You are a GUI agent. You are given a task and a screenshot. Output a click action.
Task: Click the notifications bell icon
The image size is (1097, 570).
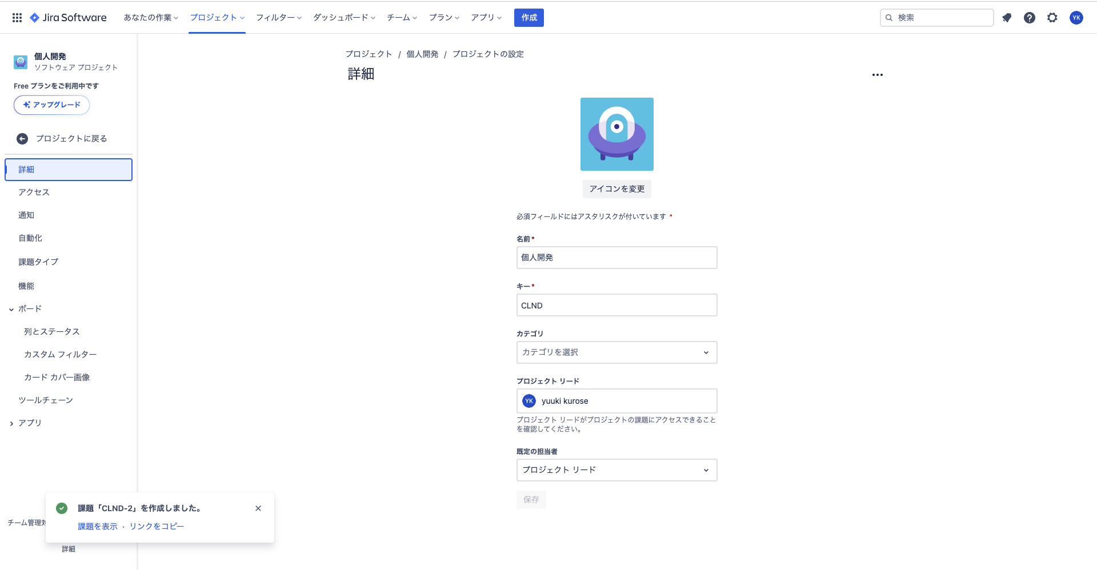[x=1007, y=18]
